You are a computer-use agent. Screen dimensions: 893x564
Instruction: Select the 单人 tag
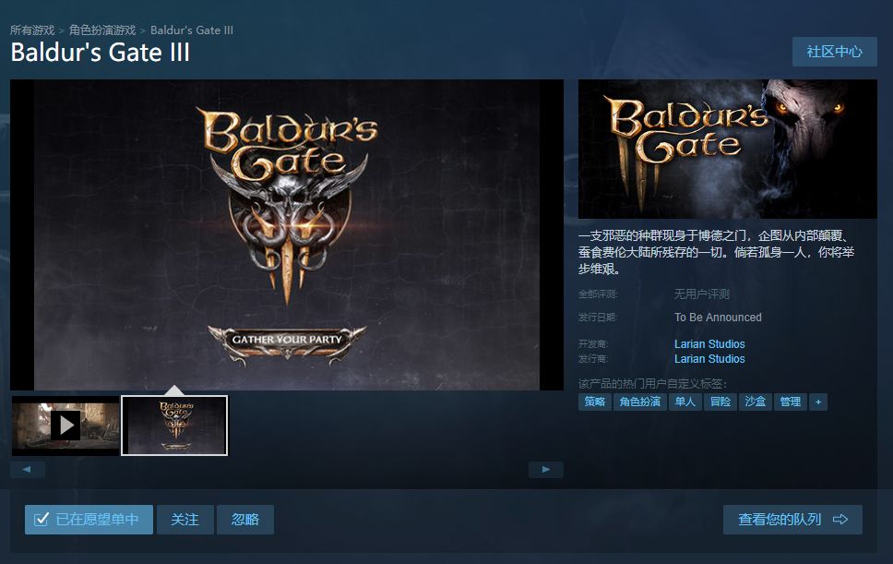685,402
